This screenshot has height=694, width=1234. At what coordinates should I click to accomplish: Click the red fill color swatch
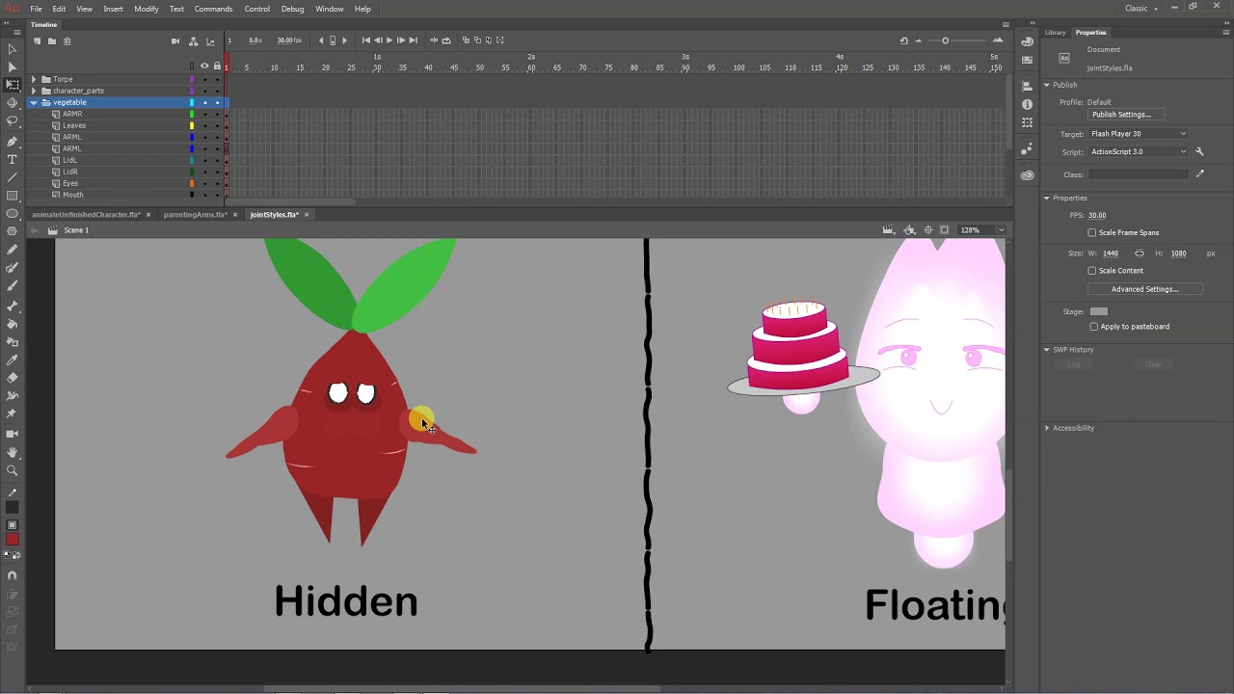[x=12, y=541]
